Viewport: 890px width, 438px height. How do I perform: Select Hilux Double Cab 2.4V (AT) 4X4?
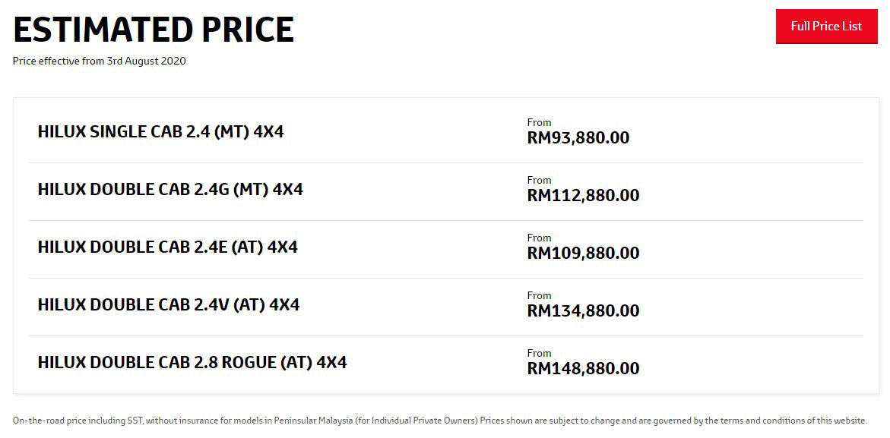(169, 305)
